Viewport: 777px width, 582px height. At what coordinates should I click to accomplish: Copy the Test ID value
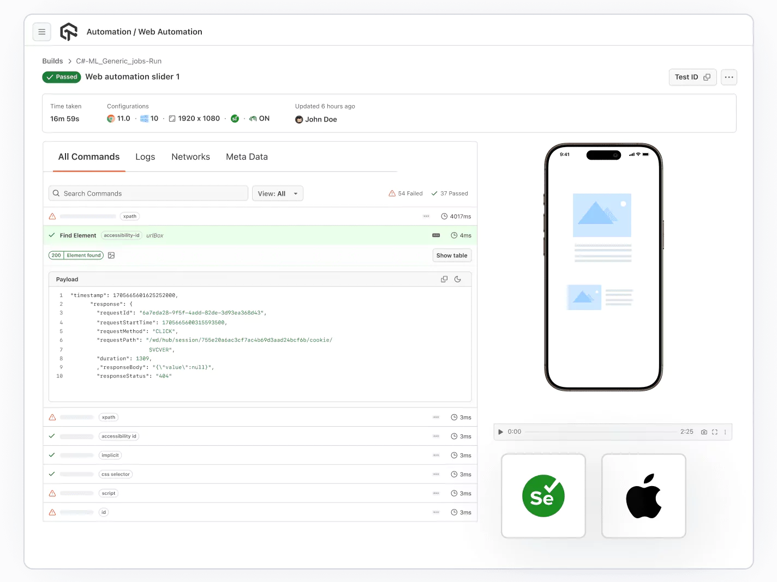point(708,77)
